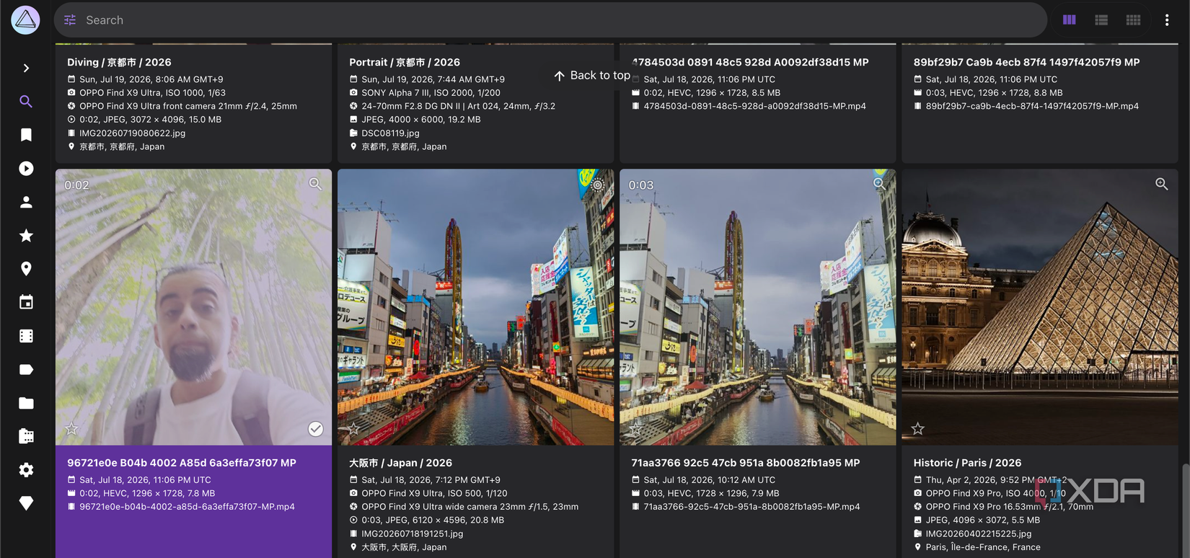The image size is (1190, 558).
Task: Open the Search section in the sidebar
Action: click(x=26, y=102)
